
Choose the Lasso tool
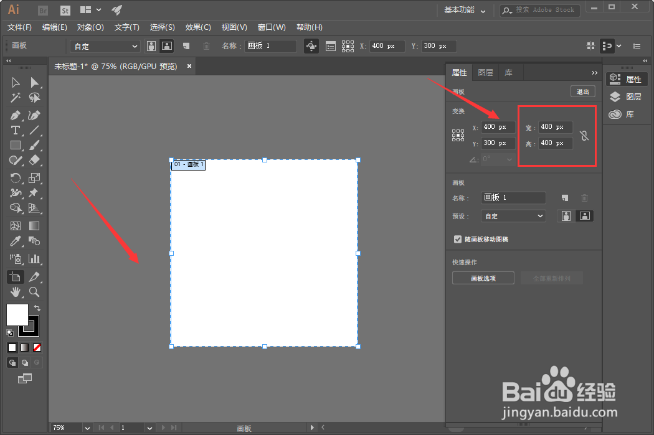(x=34, y=98)
